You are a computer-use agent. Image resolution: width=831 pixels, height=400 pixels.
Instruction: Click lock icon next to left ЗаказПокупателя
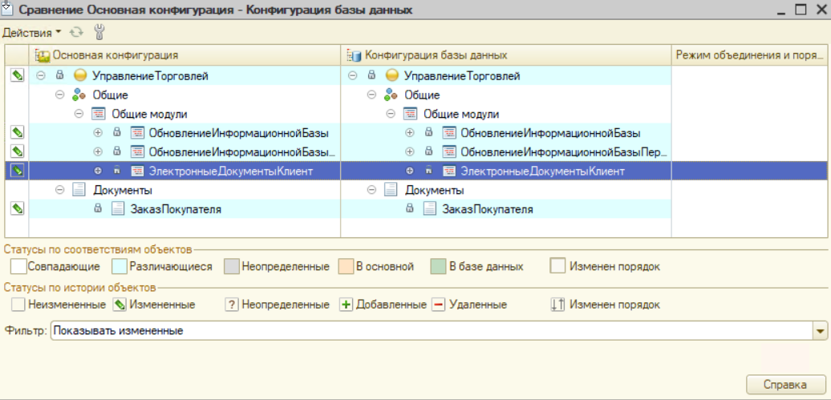pos(98,209)
